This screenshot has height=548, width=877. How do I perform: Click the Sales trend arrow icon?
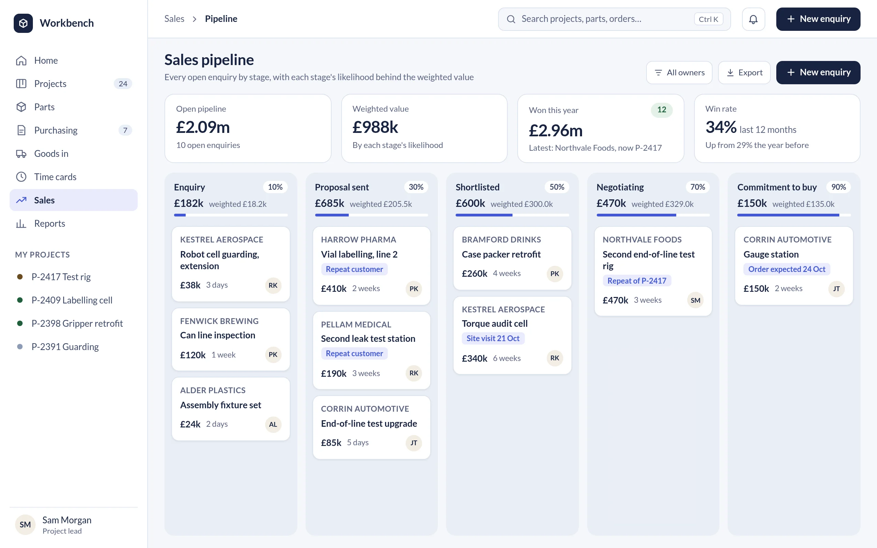[x=21, y=200]
